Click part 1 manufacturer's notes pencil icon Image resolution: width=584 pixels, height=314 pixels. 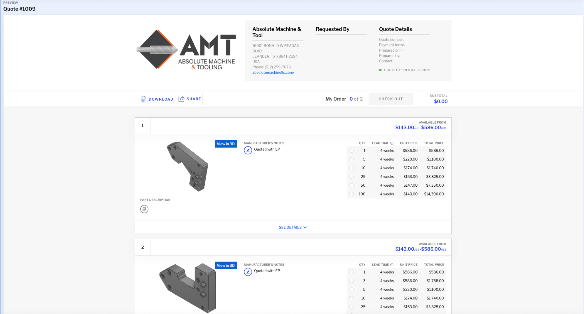pos(248,150)
